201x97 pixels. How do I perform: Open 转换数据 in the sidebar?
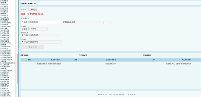(x=5, y=1)
